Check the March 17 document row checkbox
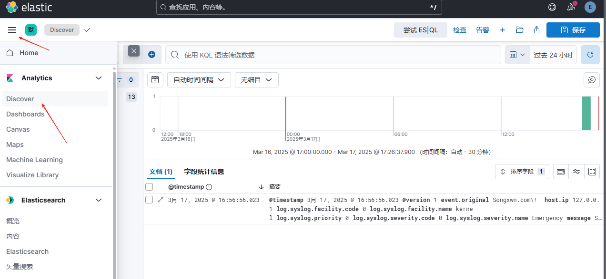This screenshot has height=279, width=606. (x=149, y=200)
